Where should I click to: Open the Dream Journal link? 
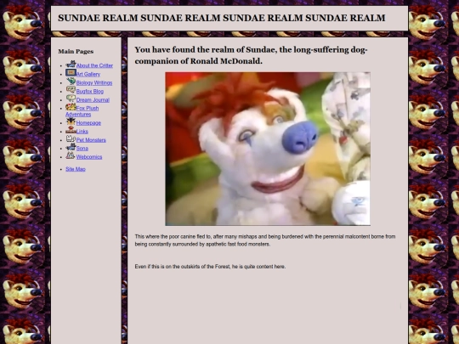tap(93, 99)
